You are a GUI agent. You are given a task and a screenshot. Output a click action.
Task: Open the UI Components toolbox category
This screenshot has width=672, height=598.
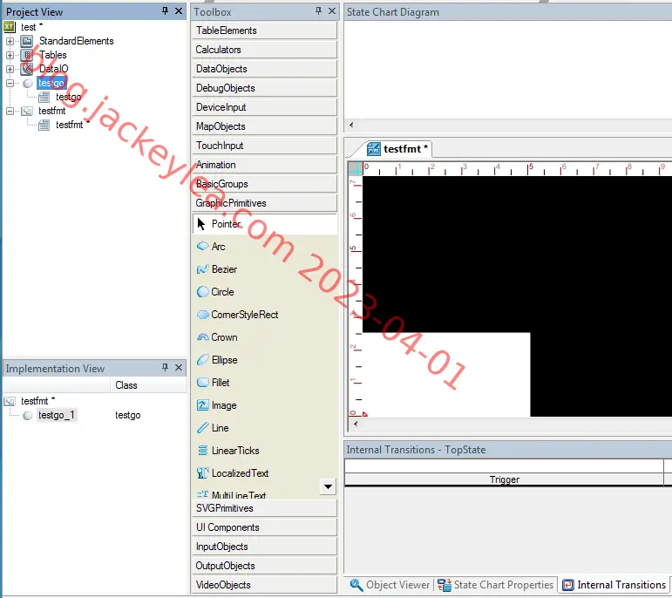point(264,527)
